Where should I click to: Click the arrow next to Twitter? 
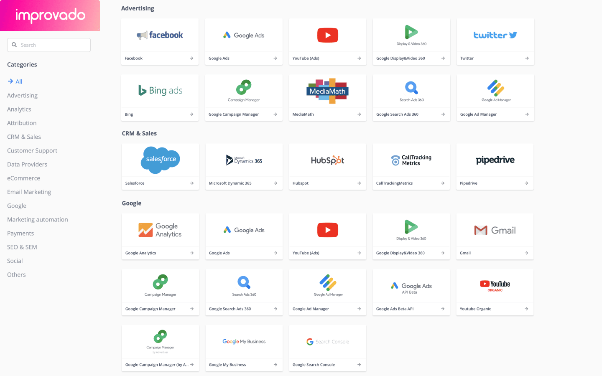click(527, 58)
